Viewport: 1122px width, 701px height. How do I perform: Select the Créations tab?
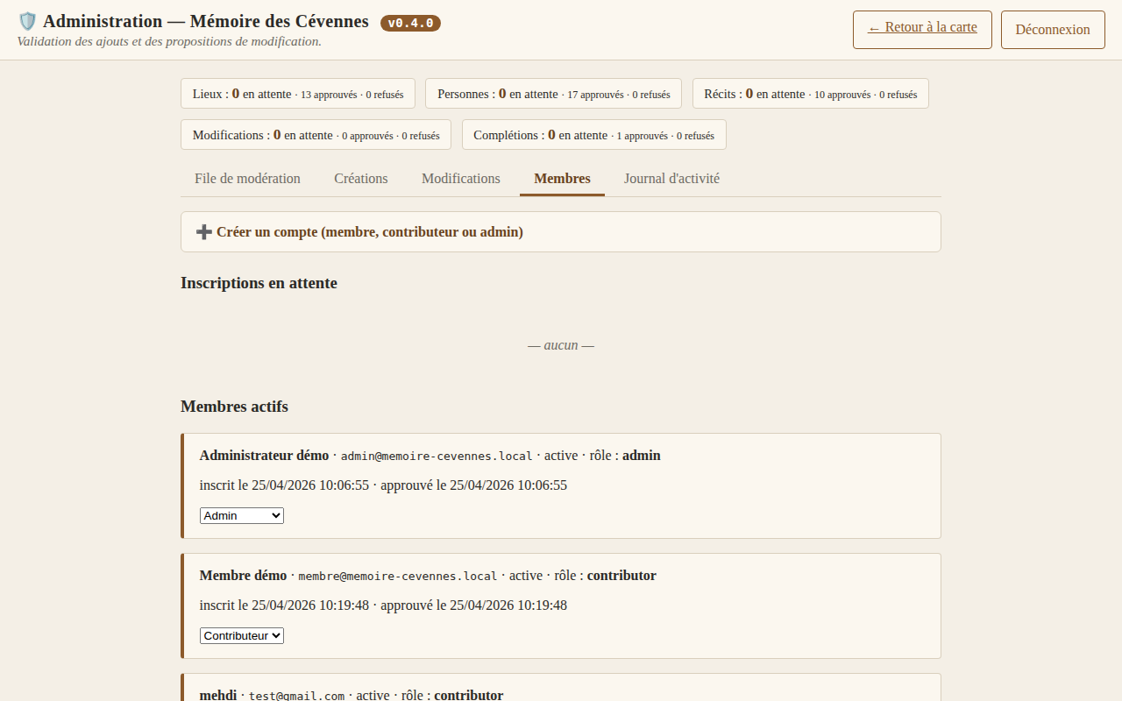[360, 178]
